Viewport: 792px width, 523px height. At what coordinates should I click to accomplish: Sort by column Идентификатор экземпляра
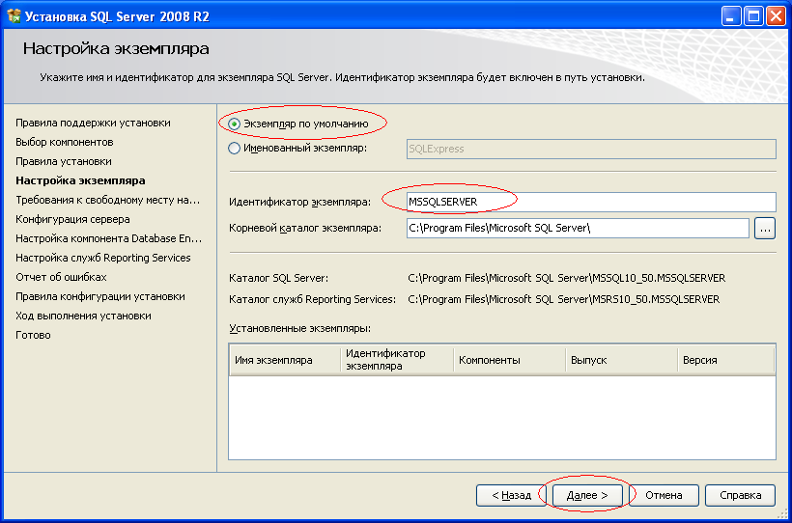point(398,360)
